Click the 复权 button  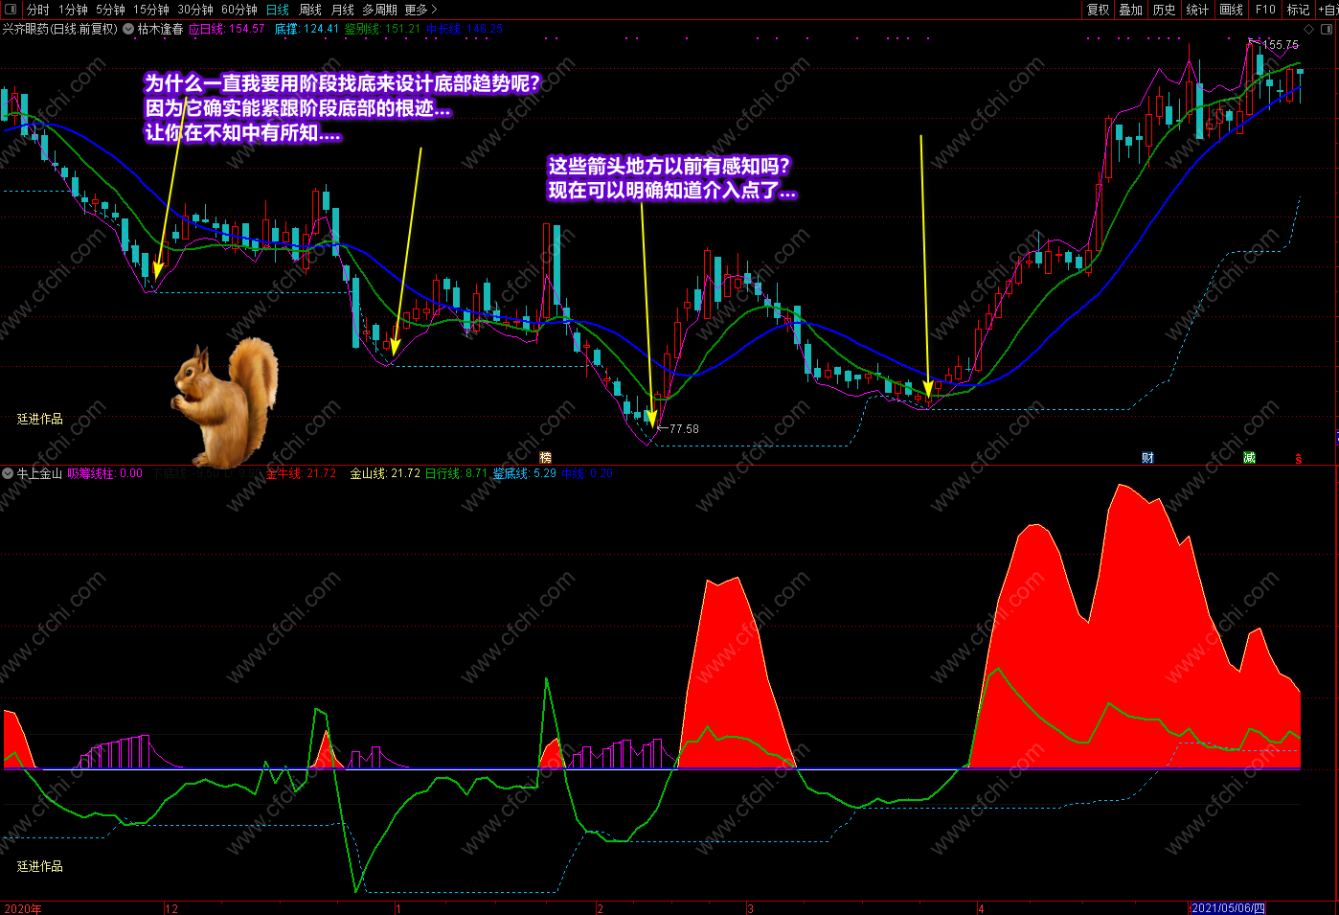pyautogui.click(x=1098, y=10)
